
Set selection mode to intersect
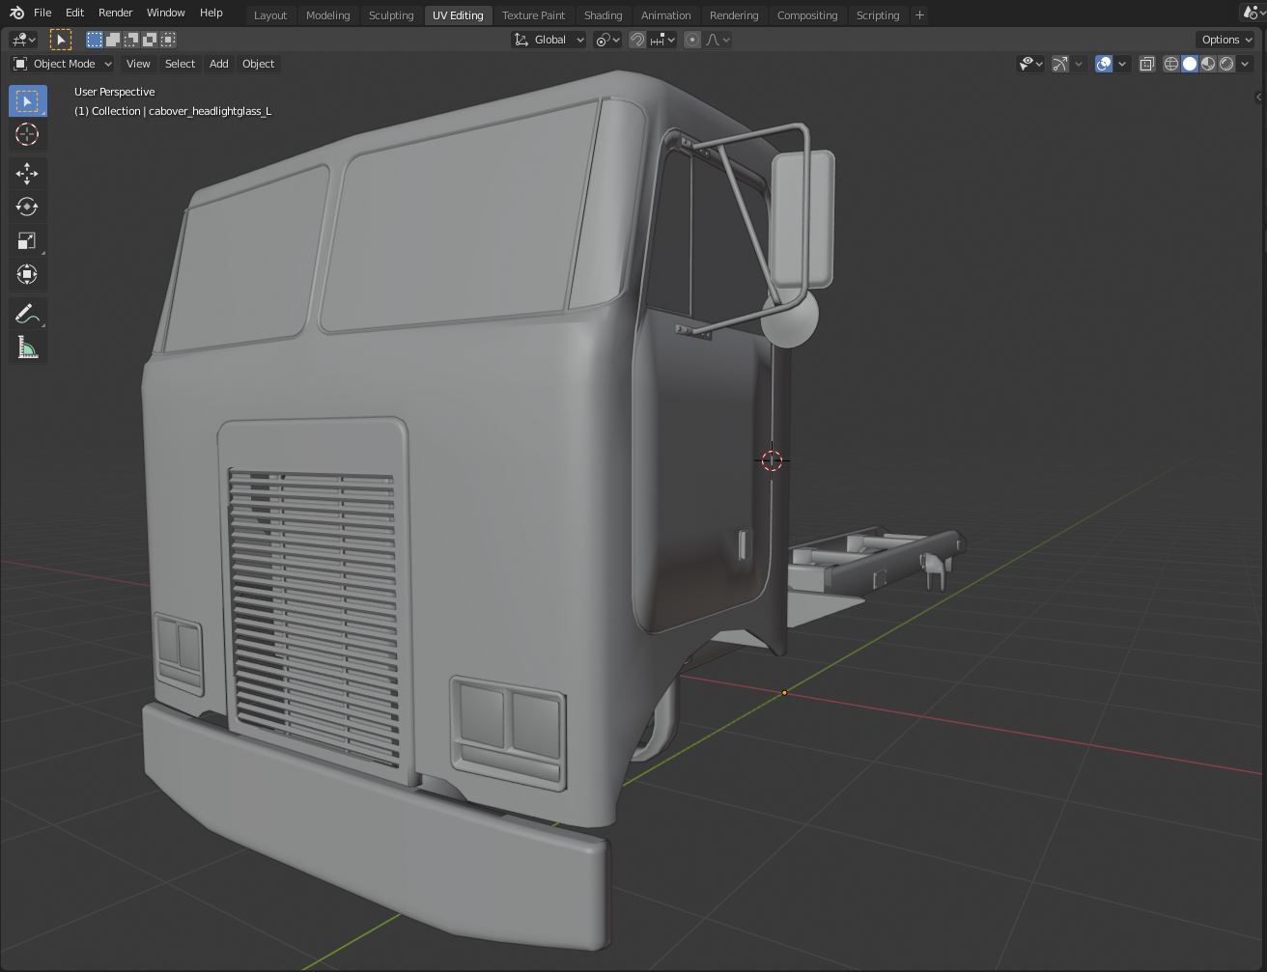click(x=168, y=40)
